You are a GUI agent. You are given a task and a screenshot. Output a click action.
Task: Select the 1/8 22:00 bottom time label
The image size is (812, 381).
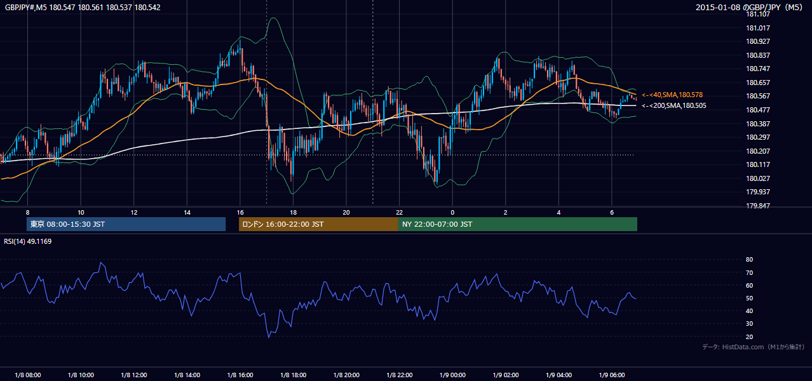(x=399, y=375)
